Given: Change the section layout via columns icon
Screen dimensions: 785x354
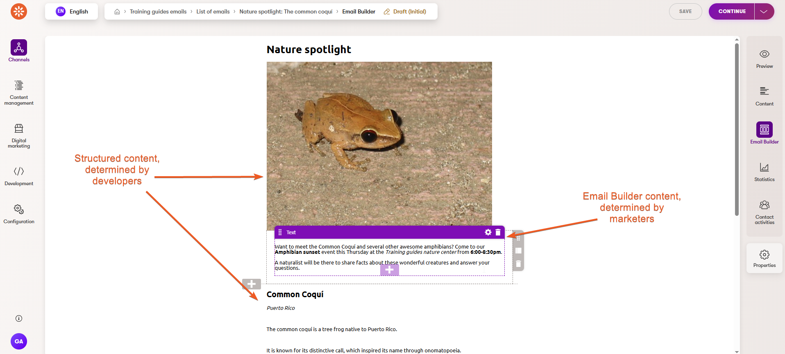Looking at the screenshot, I should tap(518, 251).
